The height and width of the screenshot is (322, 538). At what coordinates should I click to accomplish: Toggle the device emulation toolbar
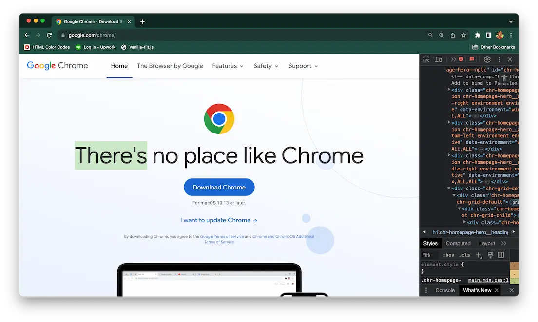click(438, 59)
